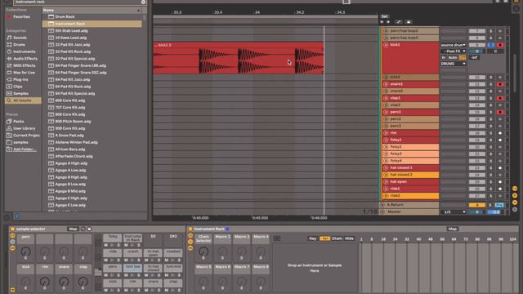Clear the browser search field
523x294 pixels.
click(x=143, y=2)
